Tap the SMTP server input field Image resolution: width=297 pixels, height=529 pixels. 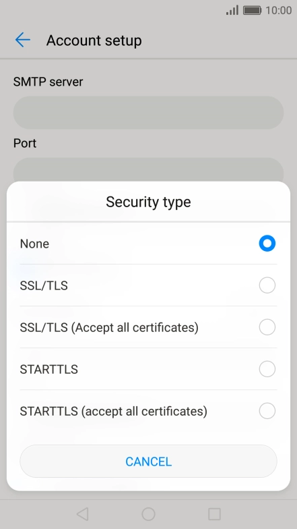148,112
